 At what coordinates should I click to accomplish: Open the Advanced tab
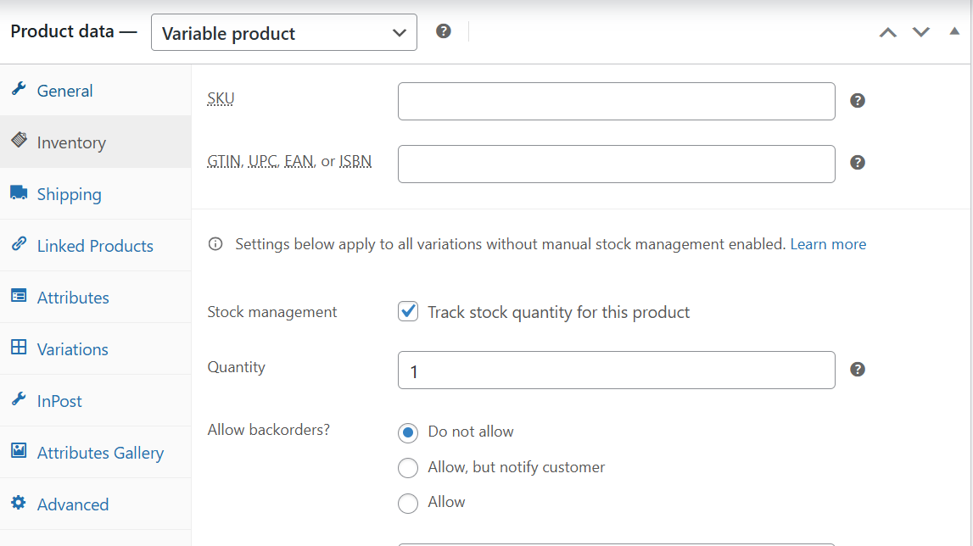pos(96,504)
